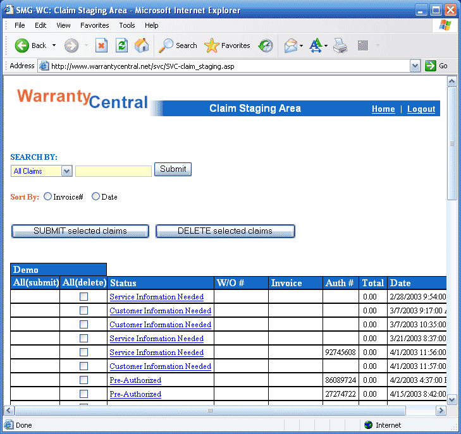This screenshot has width=461, height=434.
Task: Check delete box for 3/21/2003 claim
Action: coord(84,338)
